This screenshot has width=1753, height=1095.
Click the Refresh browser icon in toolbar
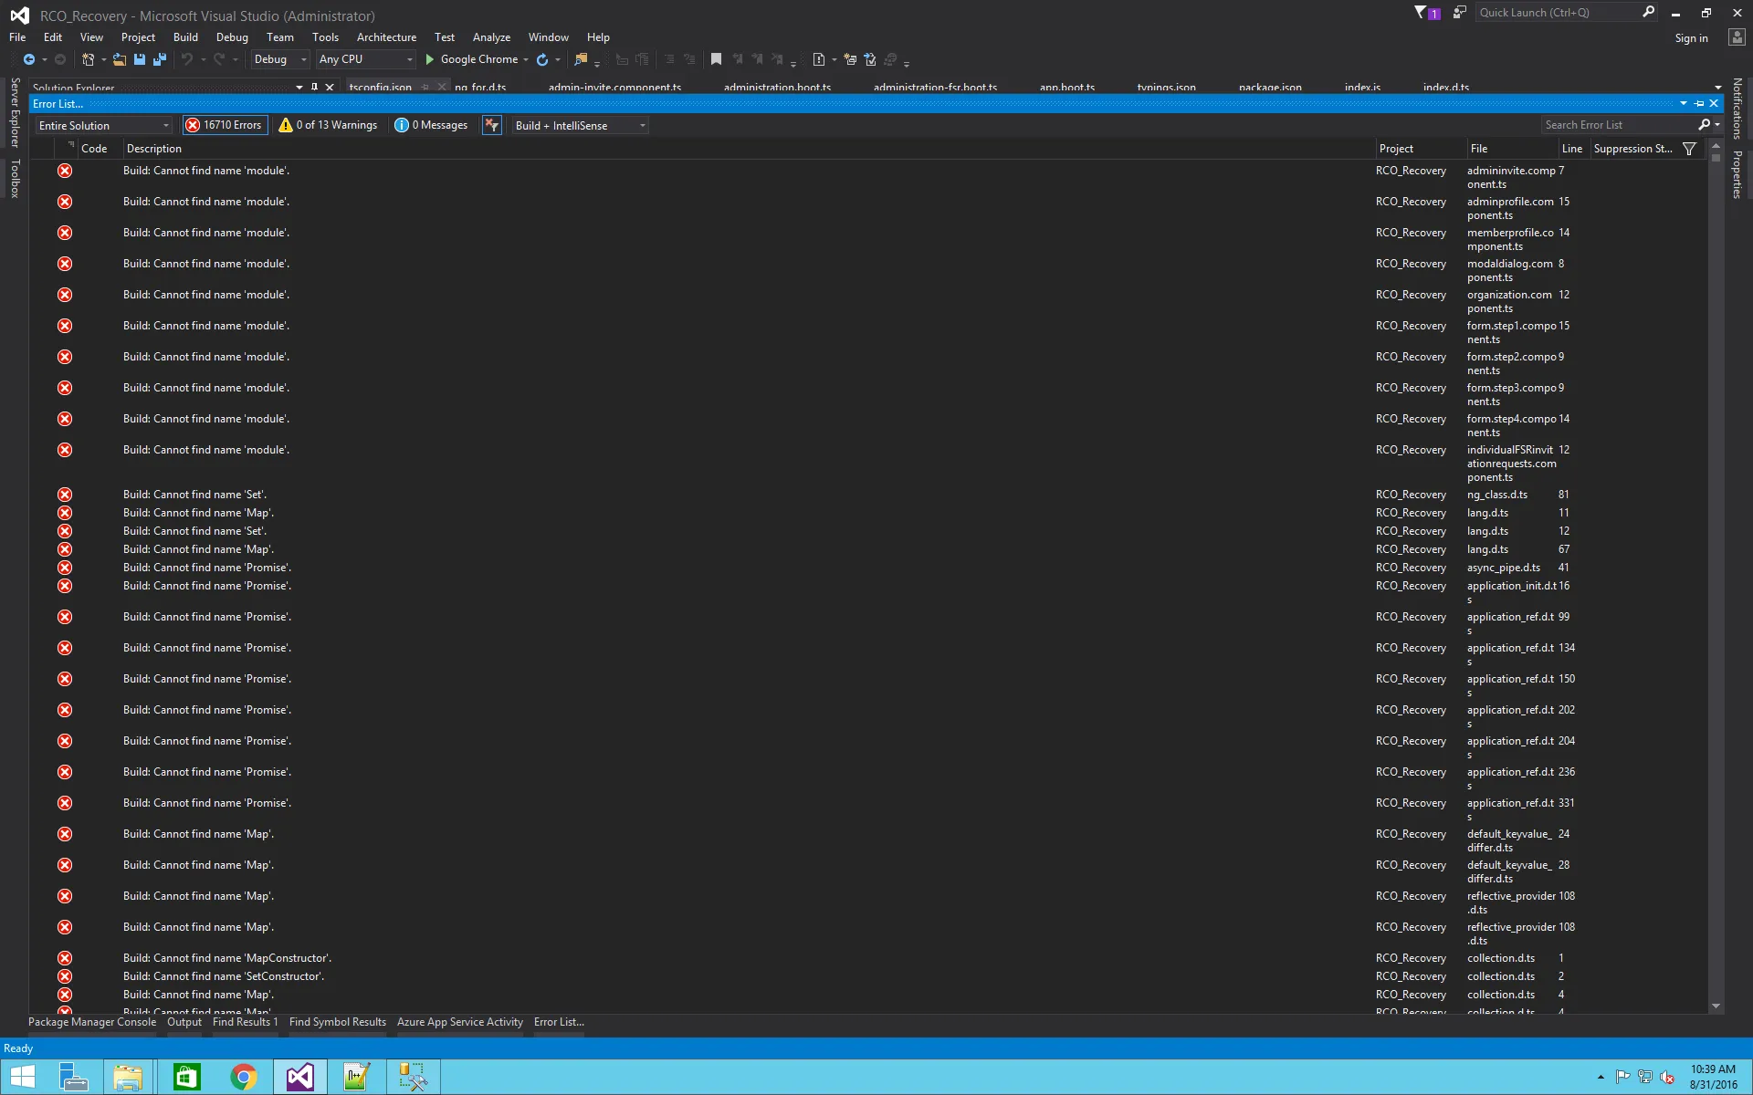tap(542, 59)
